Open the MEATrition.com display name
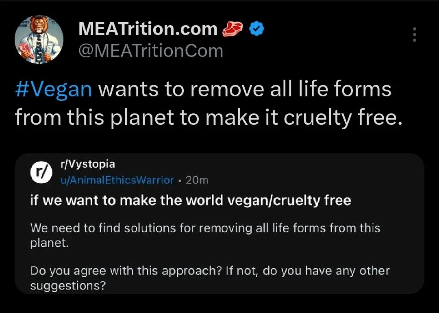 pos(148,29)
